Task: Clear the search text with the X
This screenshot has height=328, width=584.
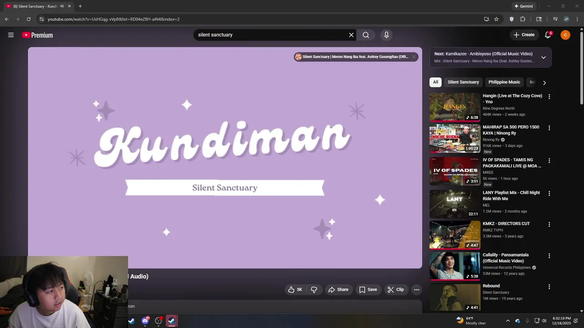Action: tap(351, 35)
